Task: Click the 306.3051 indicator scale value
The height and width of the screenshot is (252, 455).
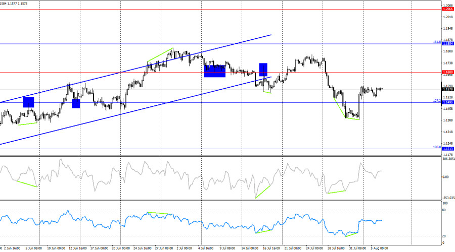Action: click(x=448, y=159)
